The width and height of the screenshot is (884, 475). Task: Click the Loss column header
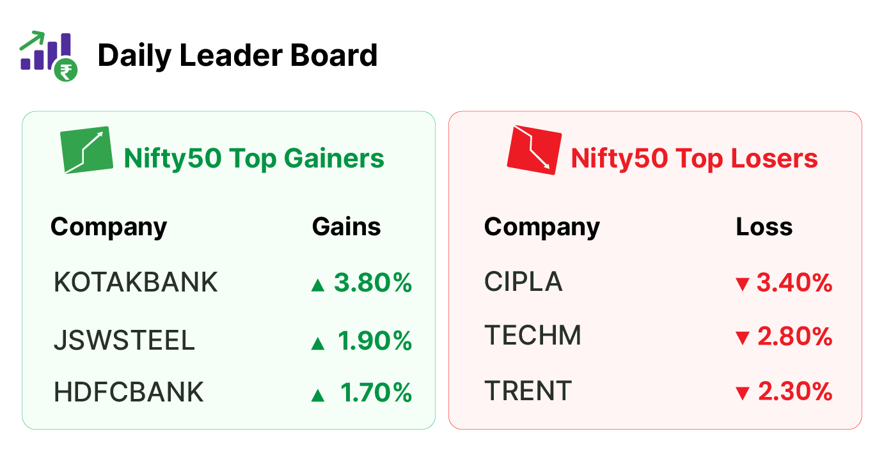point(764,227)
